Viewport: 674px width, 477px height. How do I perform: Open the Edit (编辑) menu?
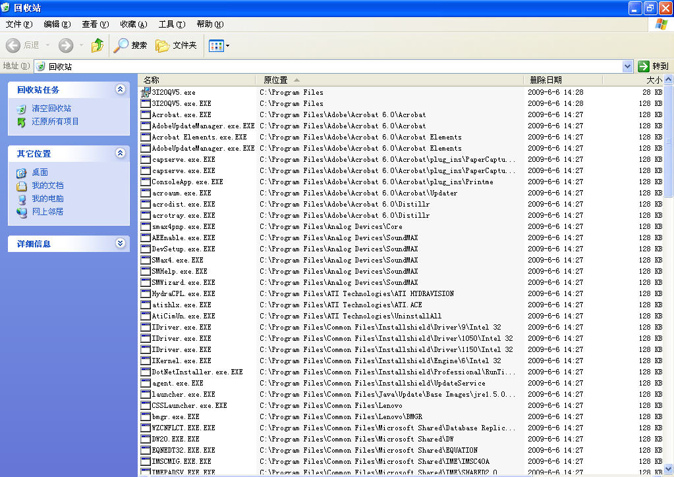[x=57, y=24]
